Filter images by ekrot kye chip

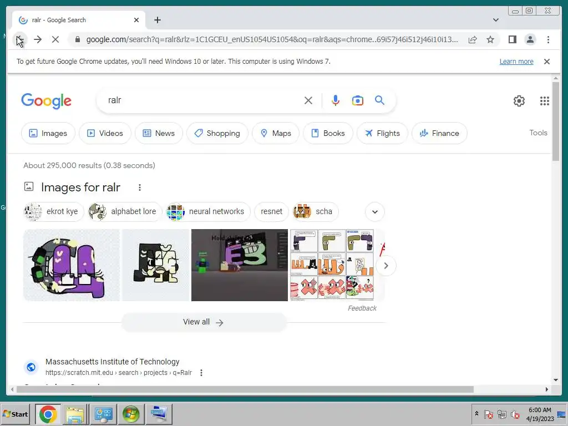(54, 211)
